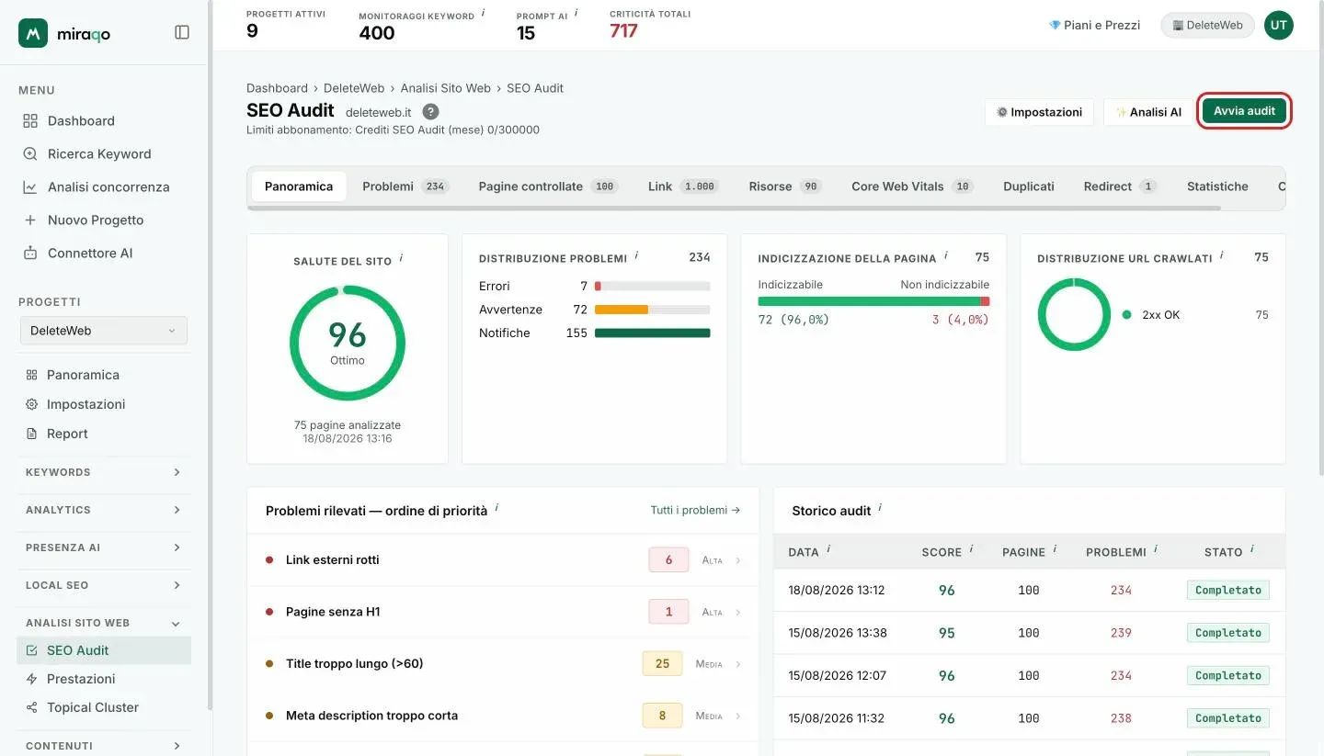The height and width of the screenshot is (756, 1324).
Task: Click the Report document icon
Action: point(31,434)
